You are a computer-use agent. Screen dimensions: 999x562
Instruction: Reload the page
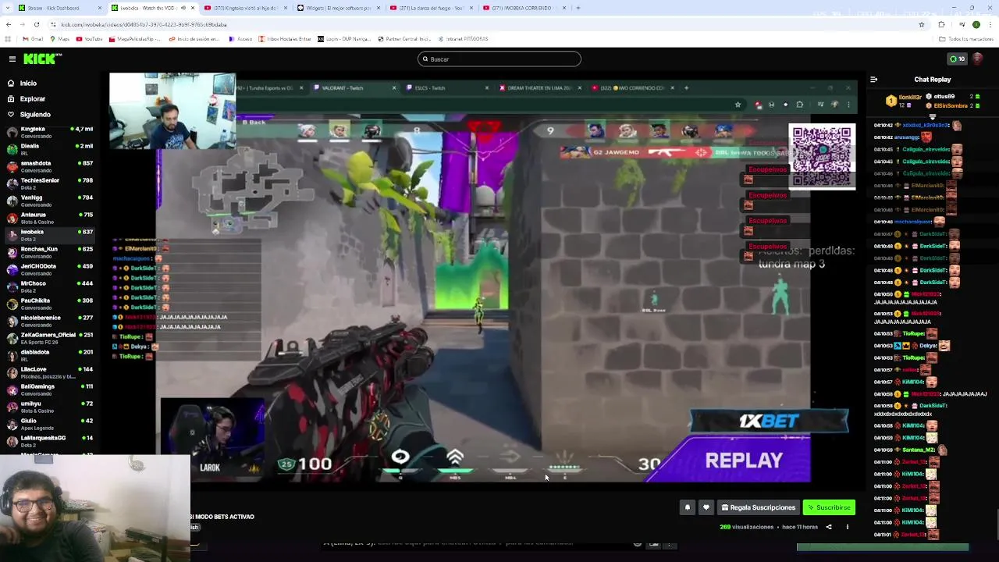[37, 24]
